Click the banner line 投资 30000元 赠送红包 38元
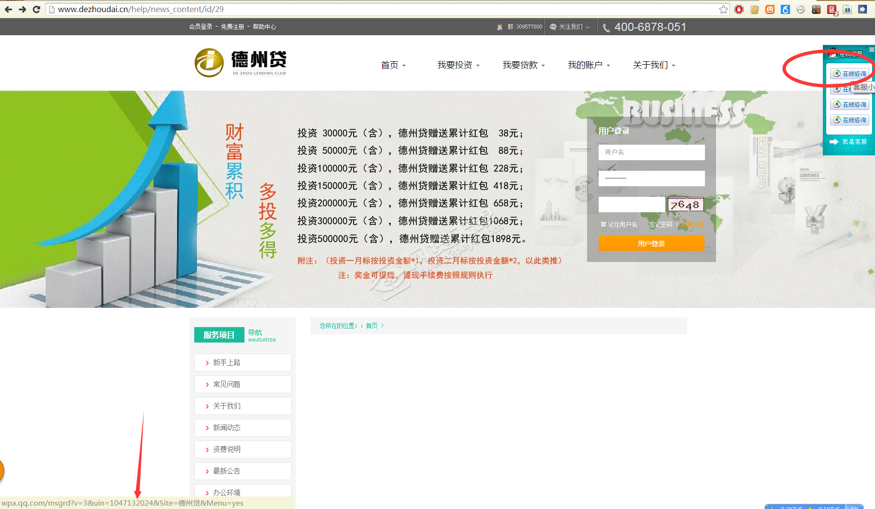Viewport: 875px width, 509px height. point(410,133)
